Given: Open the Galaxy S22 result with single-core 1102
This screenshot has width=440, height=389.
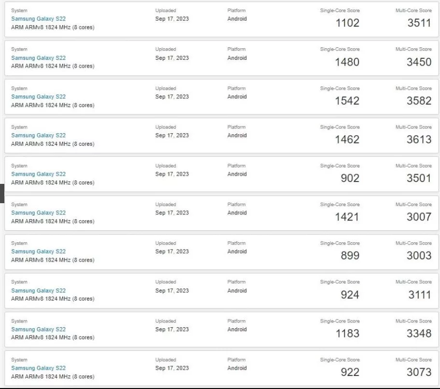Looking at the screenshot, I should 38,19.
